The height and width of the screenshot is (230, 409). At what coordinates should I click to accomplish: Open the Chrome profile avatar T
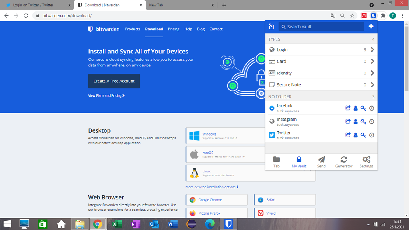coord(392,15)
